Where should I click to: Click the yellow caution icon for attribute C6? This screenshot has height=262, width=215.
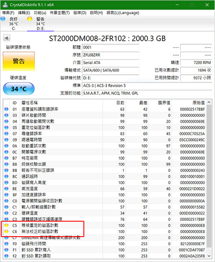coord(6,232)
